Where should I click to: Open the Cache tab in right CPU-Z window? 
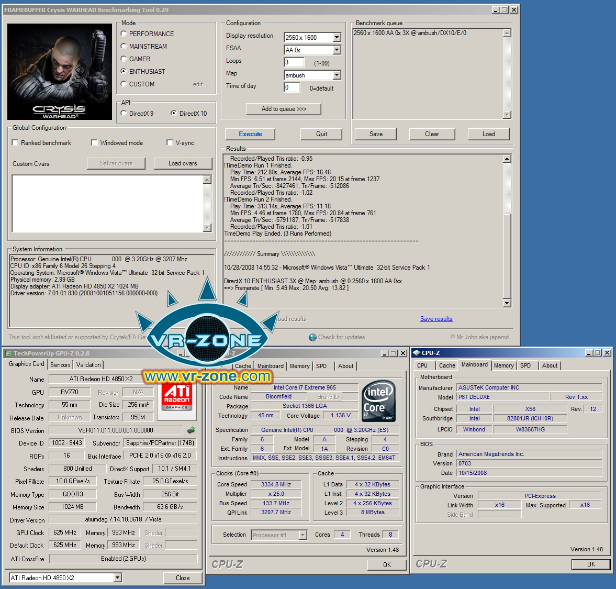(x=447, y=365)
